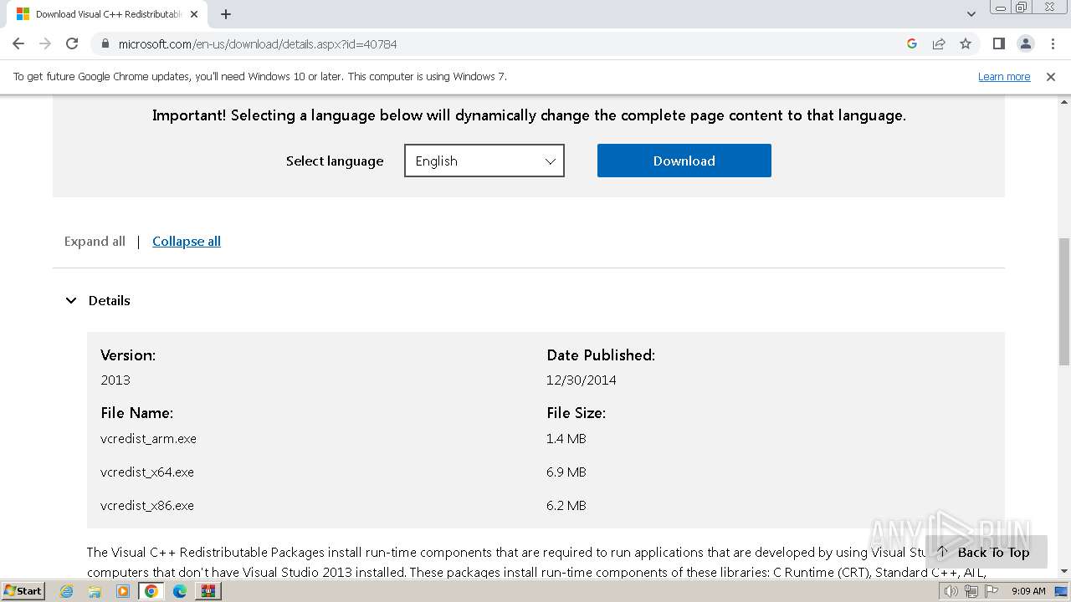Click the blue Download button

[x=684, y=161]
